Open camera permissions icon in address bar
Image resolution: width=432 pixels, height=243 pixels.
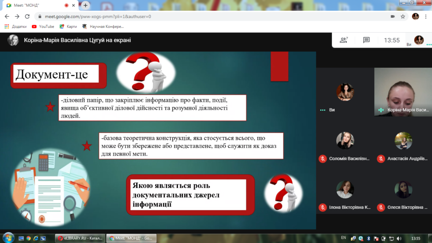(393, 16)
